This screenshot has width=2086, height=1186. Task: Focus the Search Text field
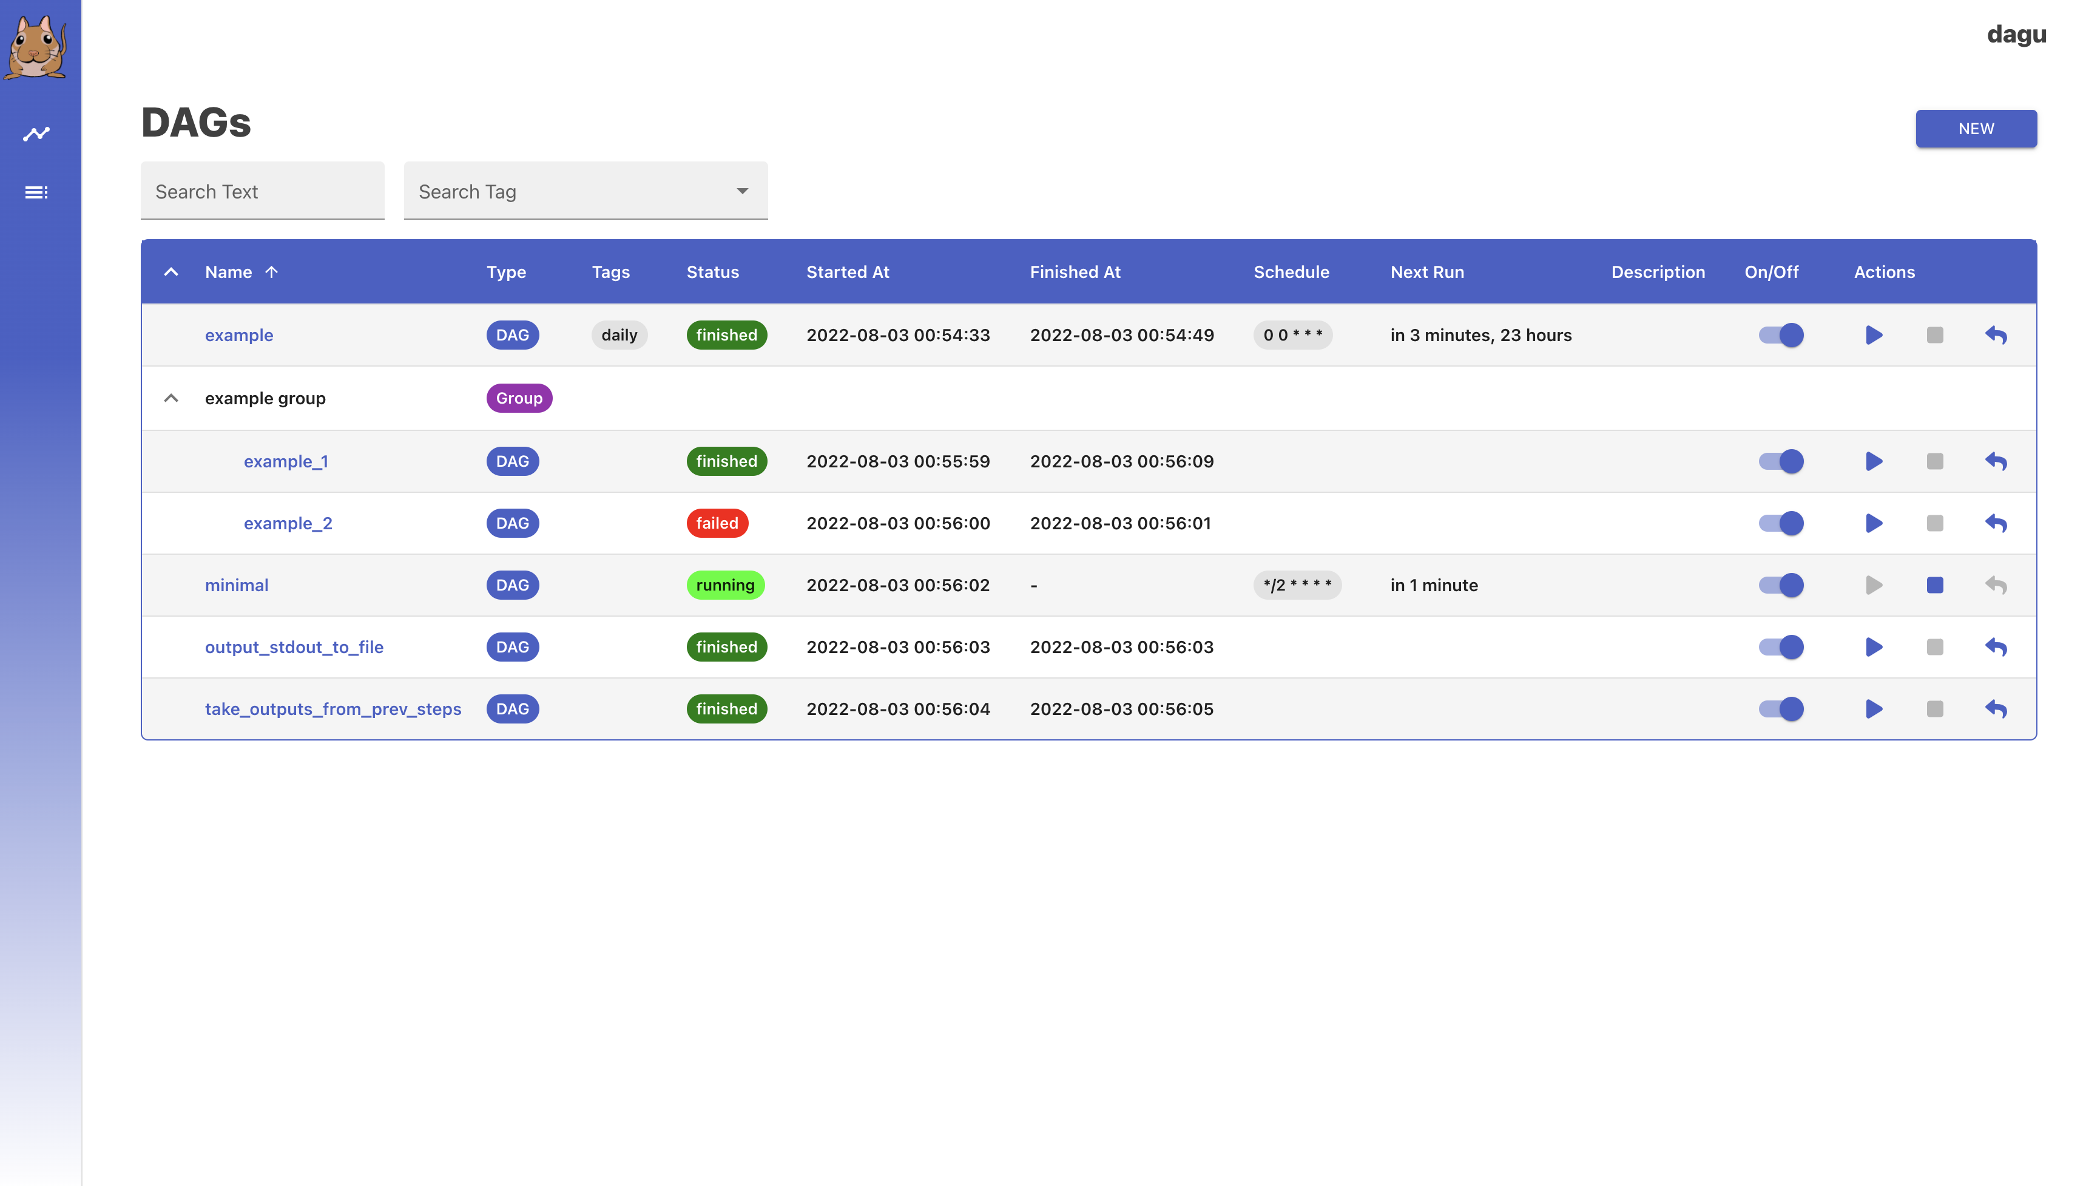262,191
